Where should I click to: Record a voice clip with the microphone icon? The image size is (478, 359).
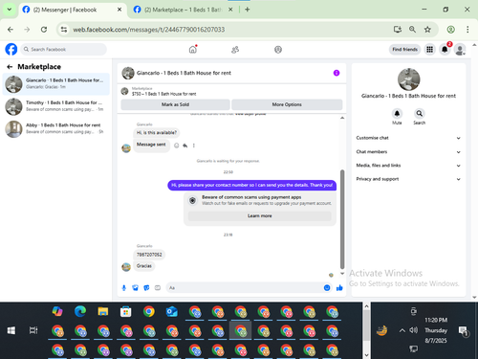[x=124, y=288]
